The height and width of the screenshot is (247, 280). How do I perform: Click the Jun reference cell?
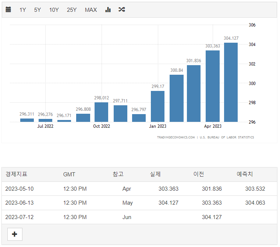pos(127,217)
